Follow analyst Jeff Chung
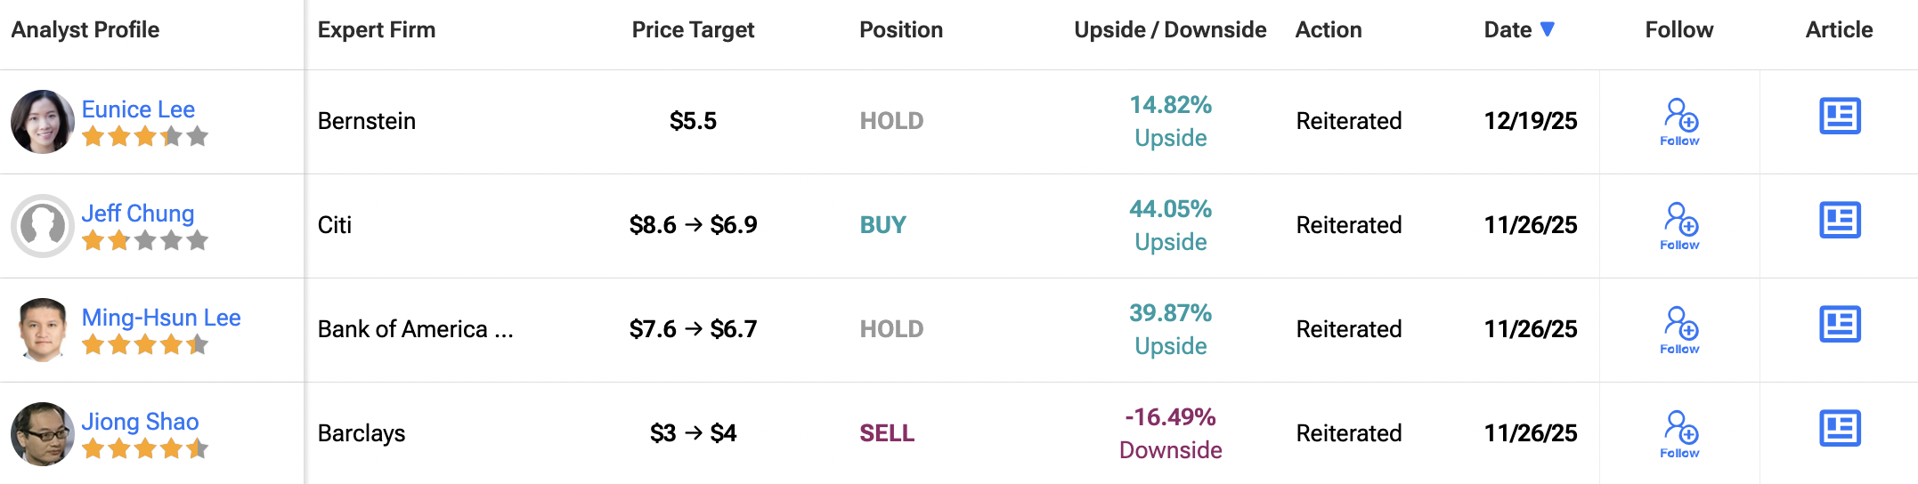The width and height of the screenshot is (1918, 484). tap(1679, 225)
